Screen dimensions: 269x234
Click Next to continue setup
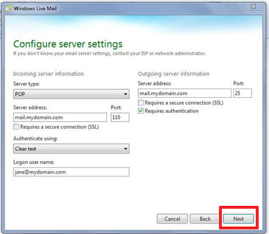tap(238, 219)
